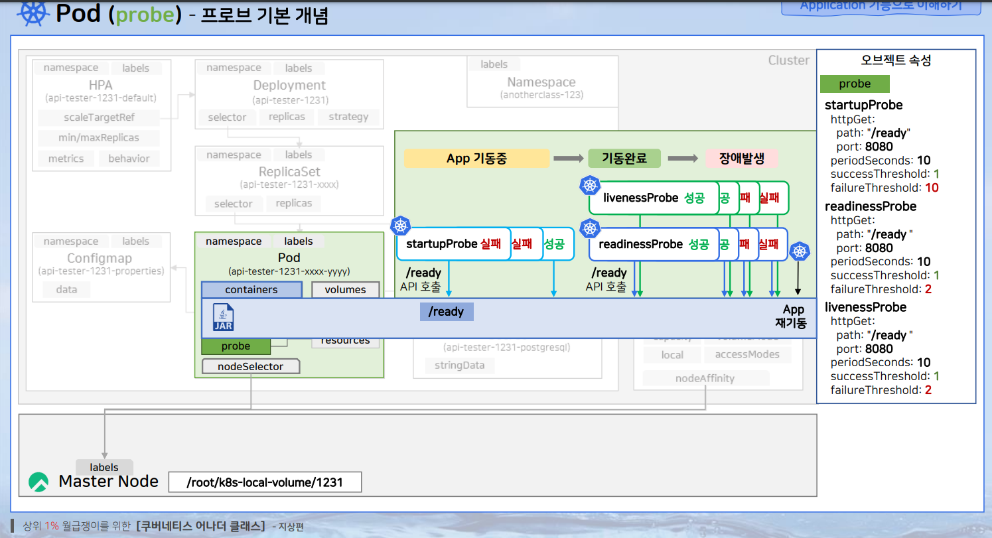992x538 pixels.
Task: Click the replicas field in ReplicaSet
Action: point(294,203)
